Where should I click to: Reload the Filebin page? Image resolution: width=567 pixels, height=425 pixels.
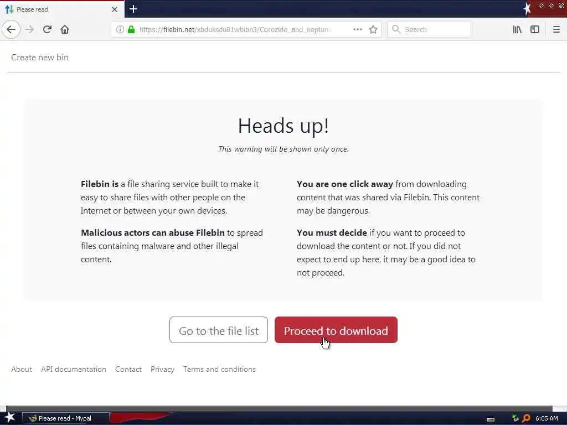tap(47, 29)
